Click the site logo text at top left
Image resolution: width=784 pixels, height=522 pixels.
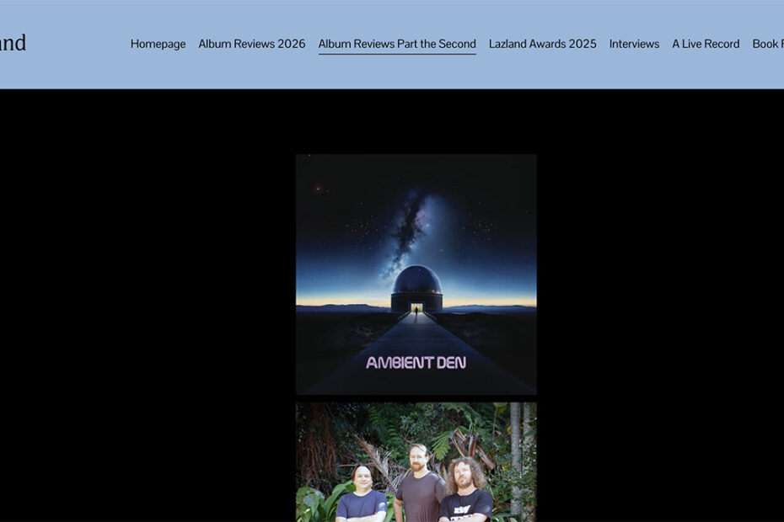[x=12, y=43]
